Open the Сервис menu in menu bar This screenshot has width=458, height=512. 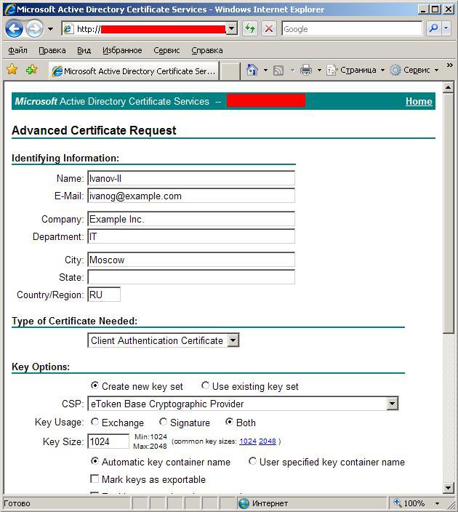(x=166, y=50)
